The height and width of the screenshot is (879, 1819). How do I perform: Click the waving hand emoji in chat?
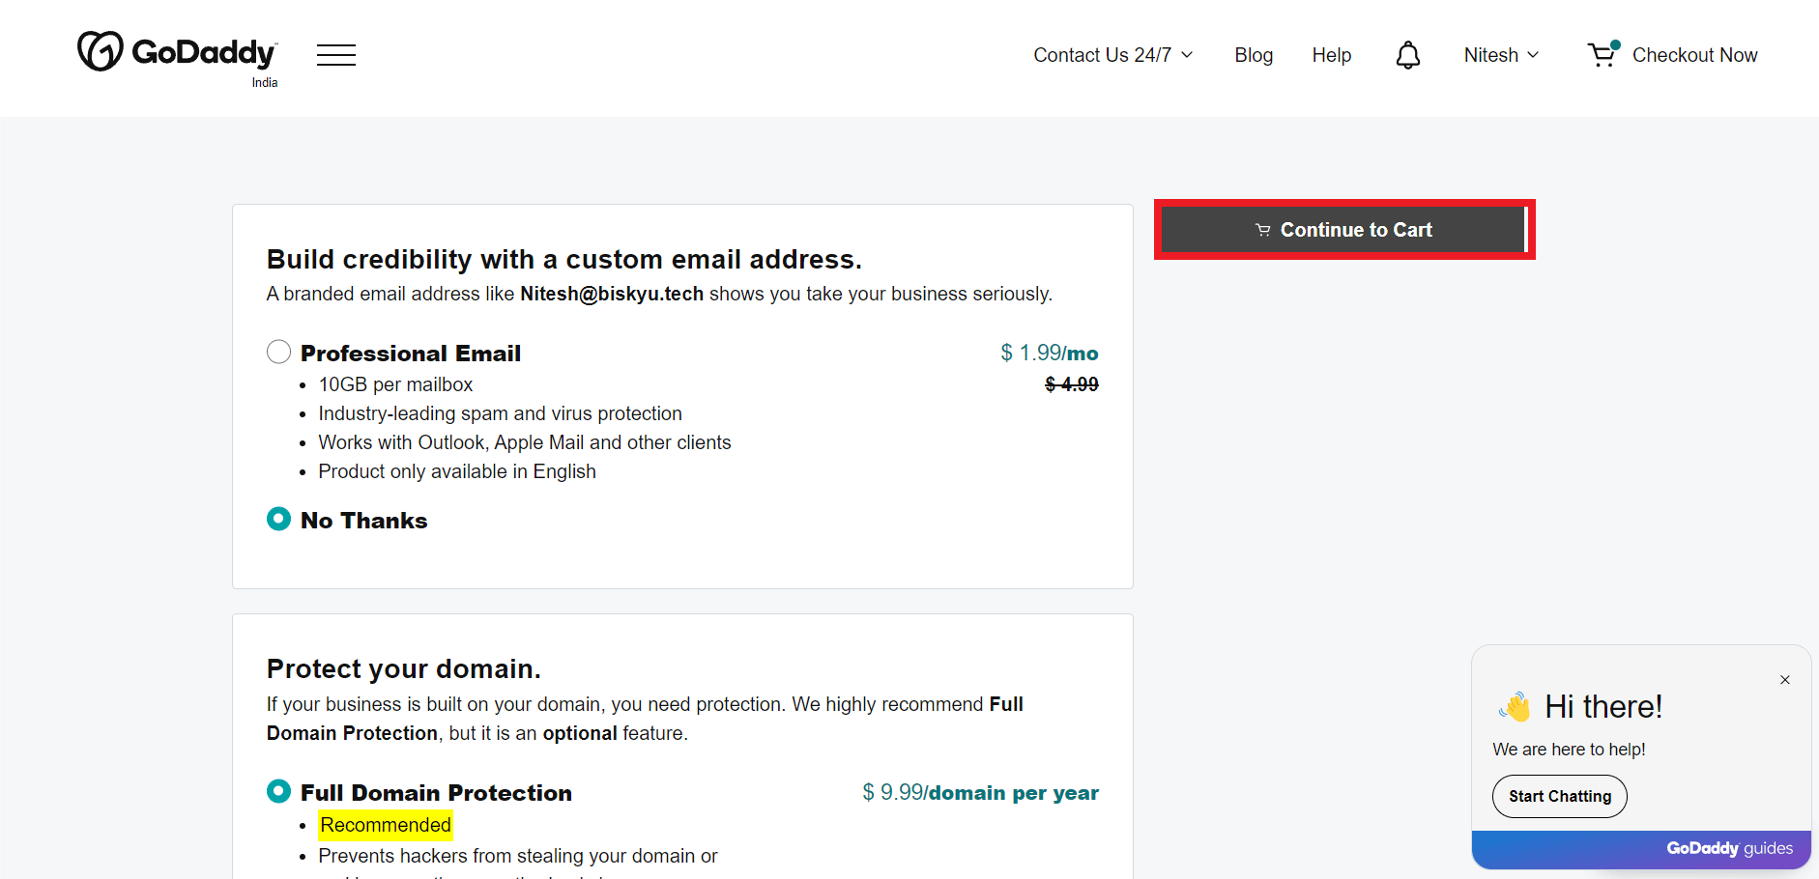[x=1516, y=707]
